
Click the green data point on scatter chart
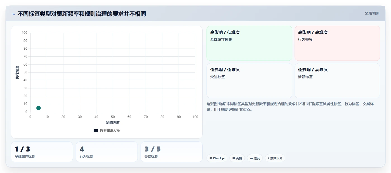[x=39, y=108]
